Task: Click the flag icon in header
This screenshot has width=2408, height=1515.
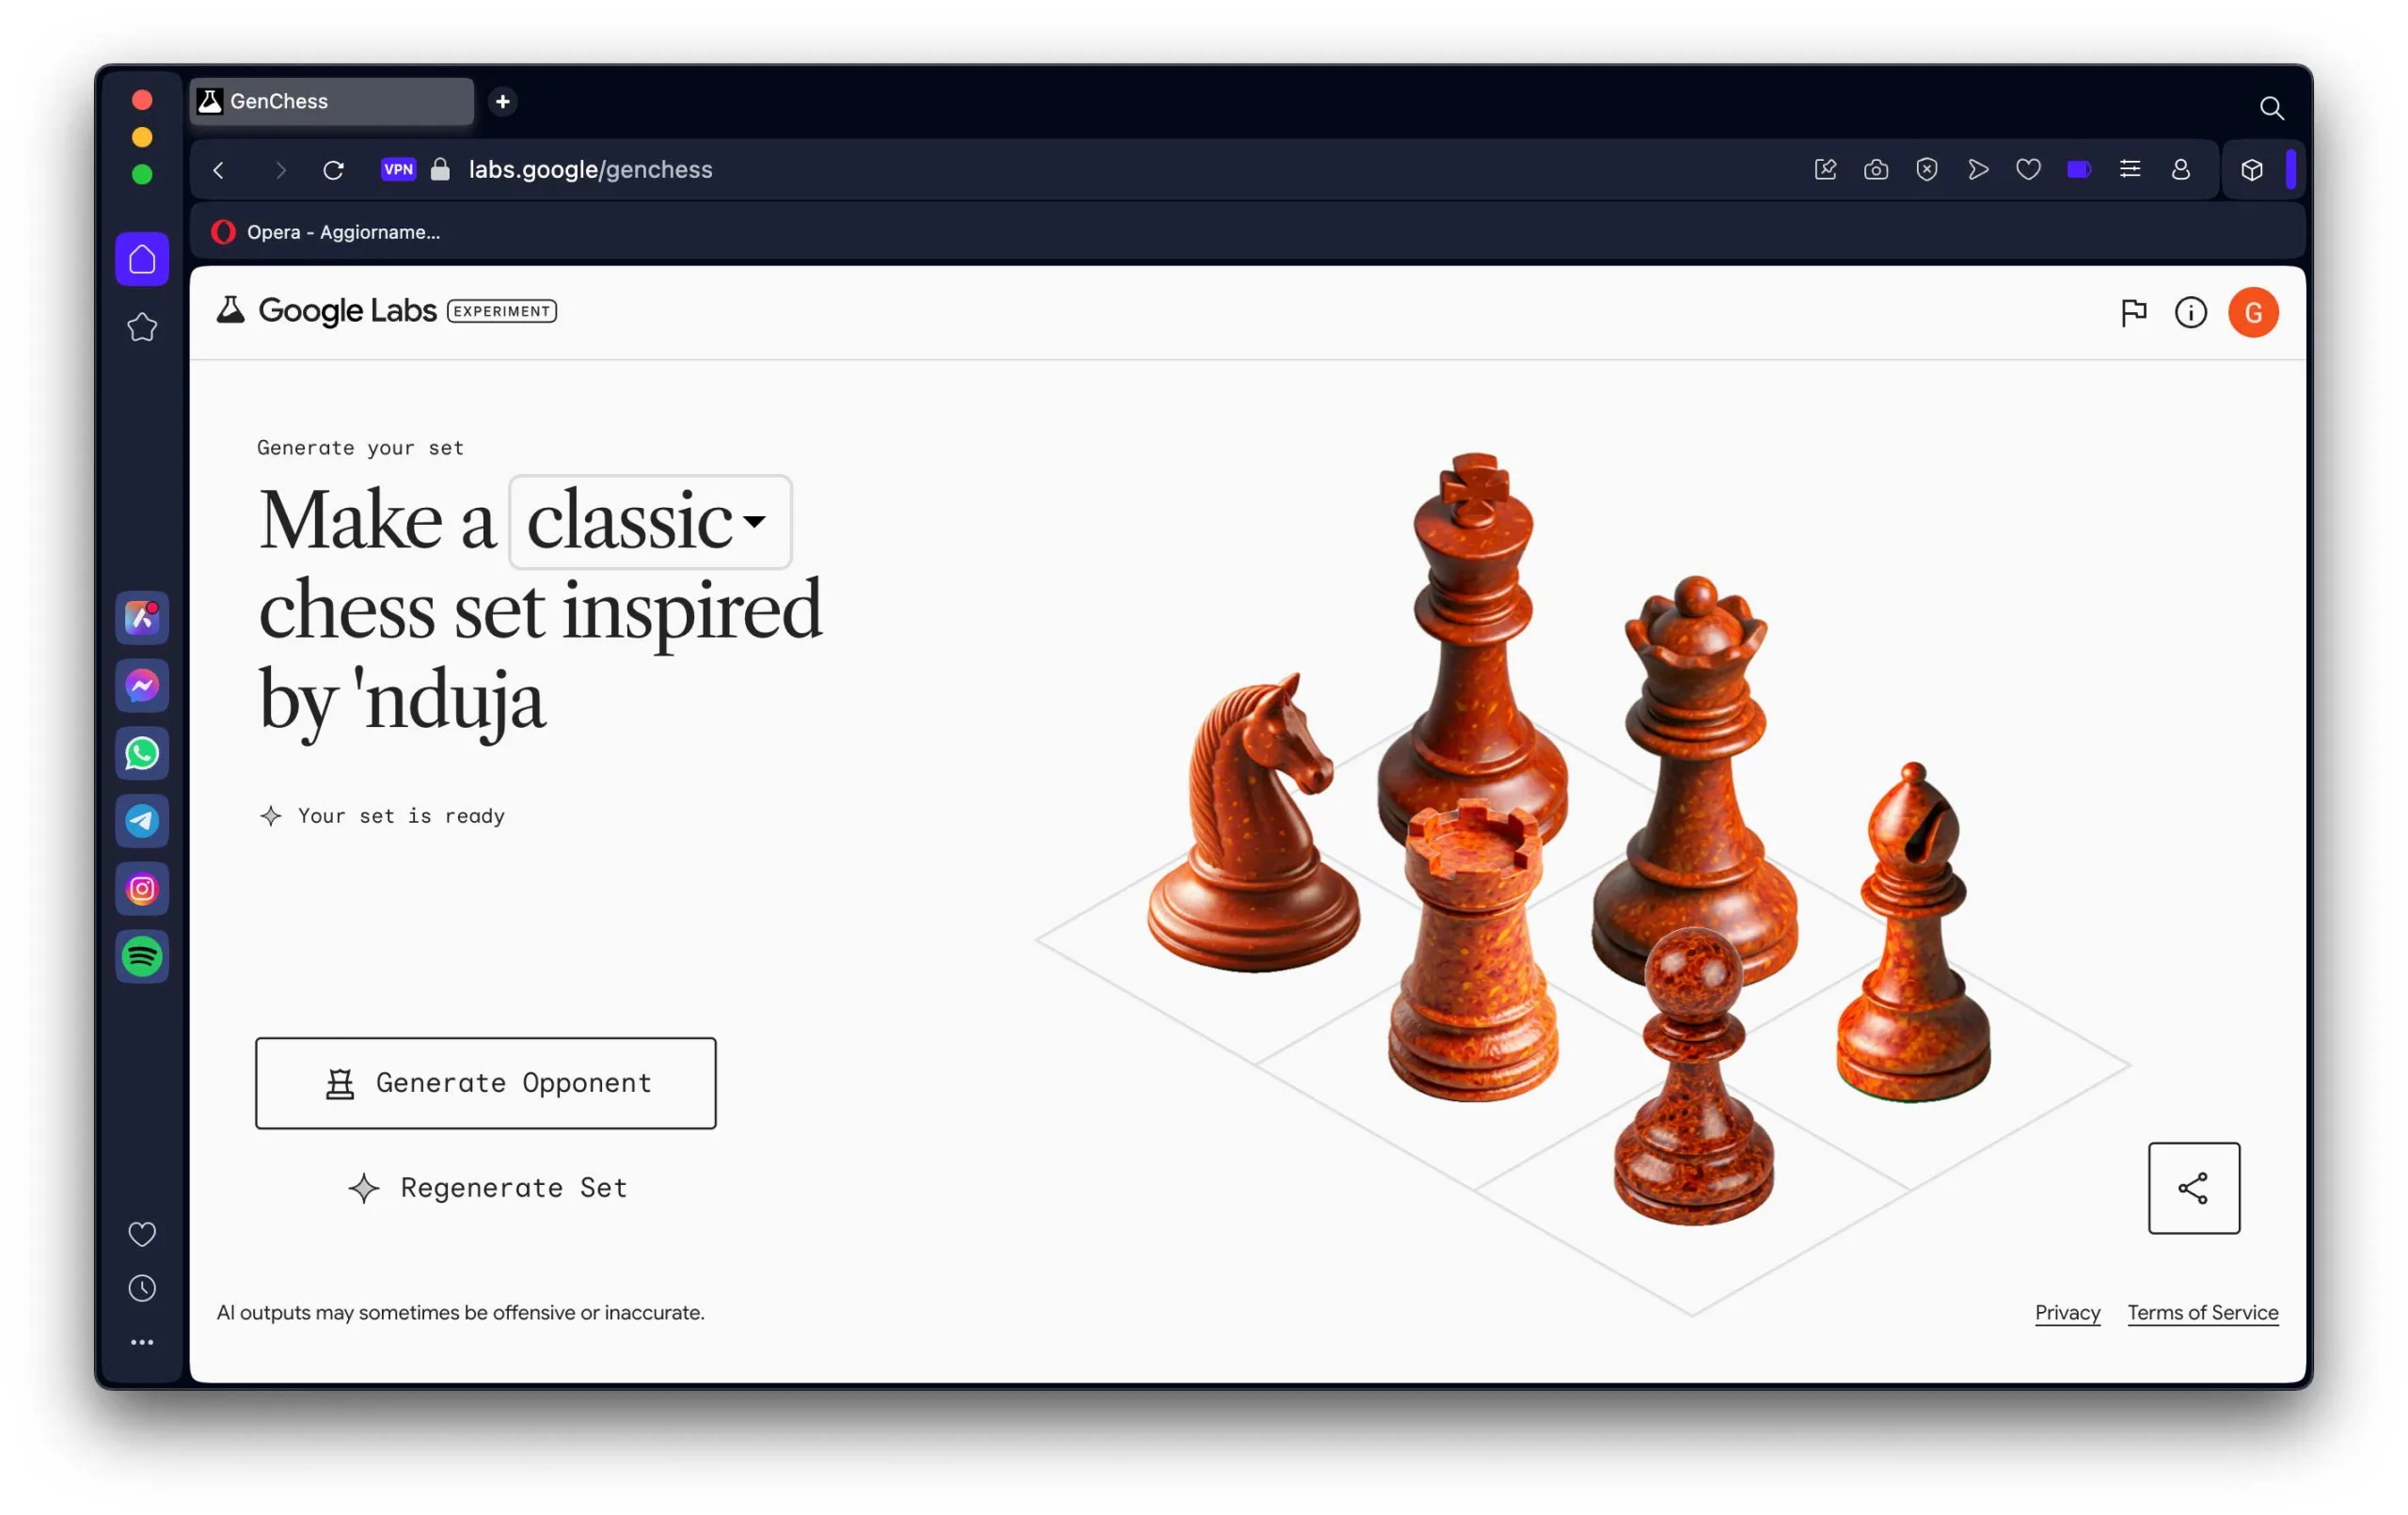Action: pos(2132,312)
